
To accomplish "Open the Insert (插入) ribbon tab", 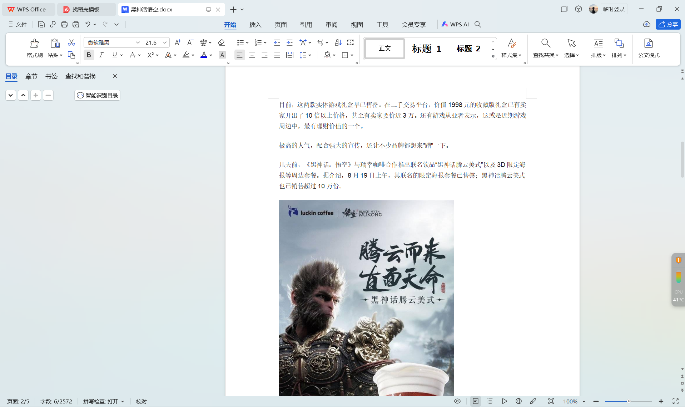I will point(255,25).
